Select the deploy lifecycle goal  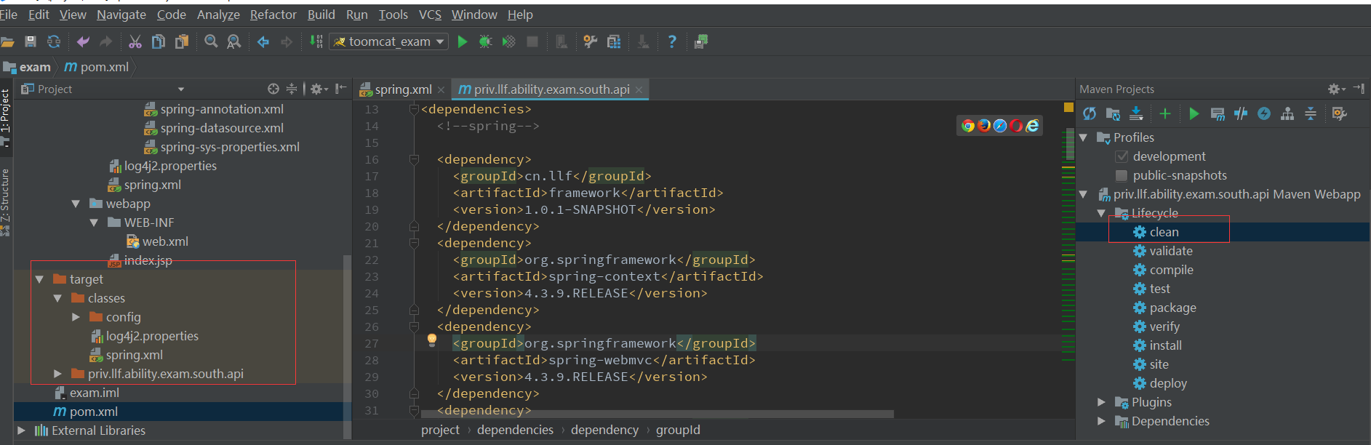[x=1168, y=383]
